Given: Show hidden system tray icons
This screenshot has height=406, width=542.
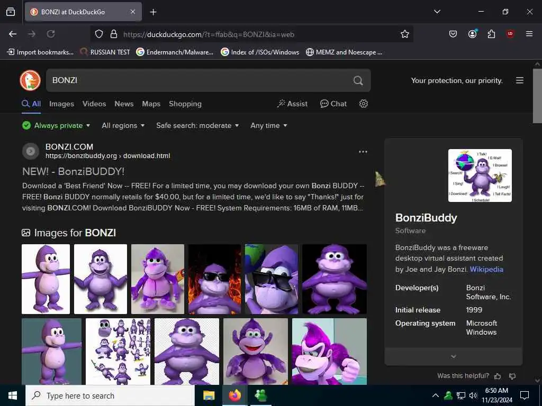Looking at the screenshot, I should pyautogui.click(x=436, y=395).
